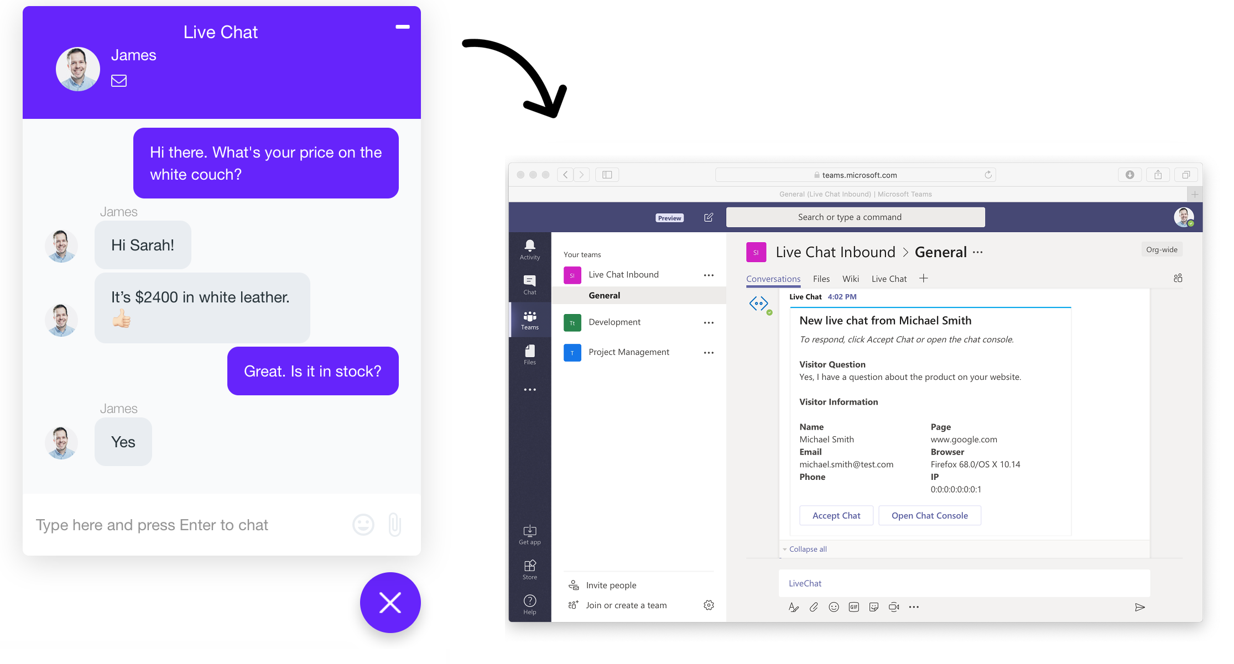1234x664 pixels.
Task: Expand the Live Chat Inbound team options
Action: click(707, 274)
